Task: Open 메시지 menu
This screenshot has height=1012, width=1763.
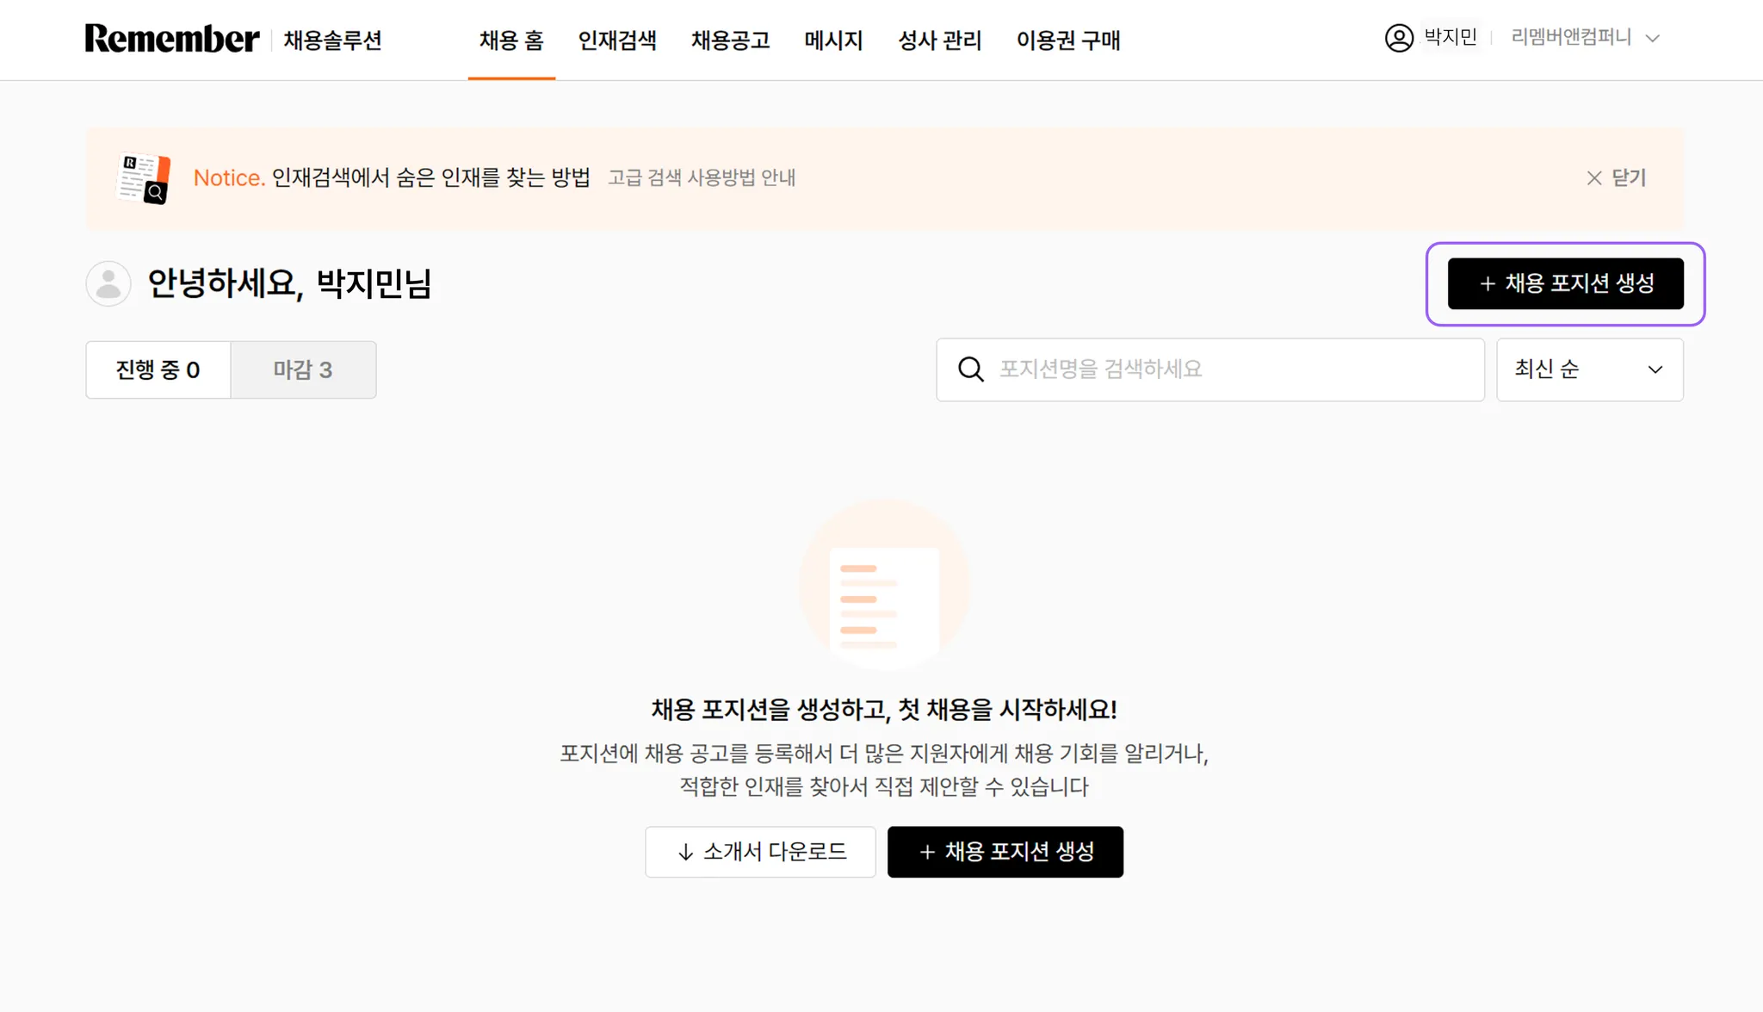Action: (x=833, y=40)
